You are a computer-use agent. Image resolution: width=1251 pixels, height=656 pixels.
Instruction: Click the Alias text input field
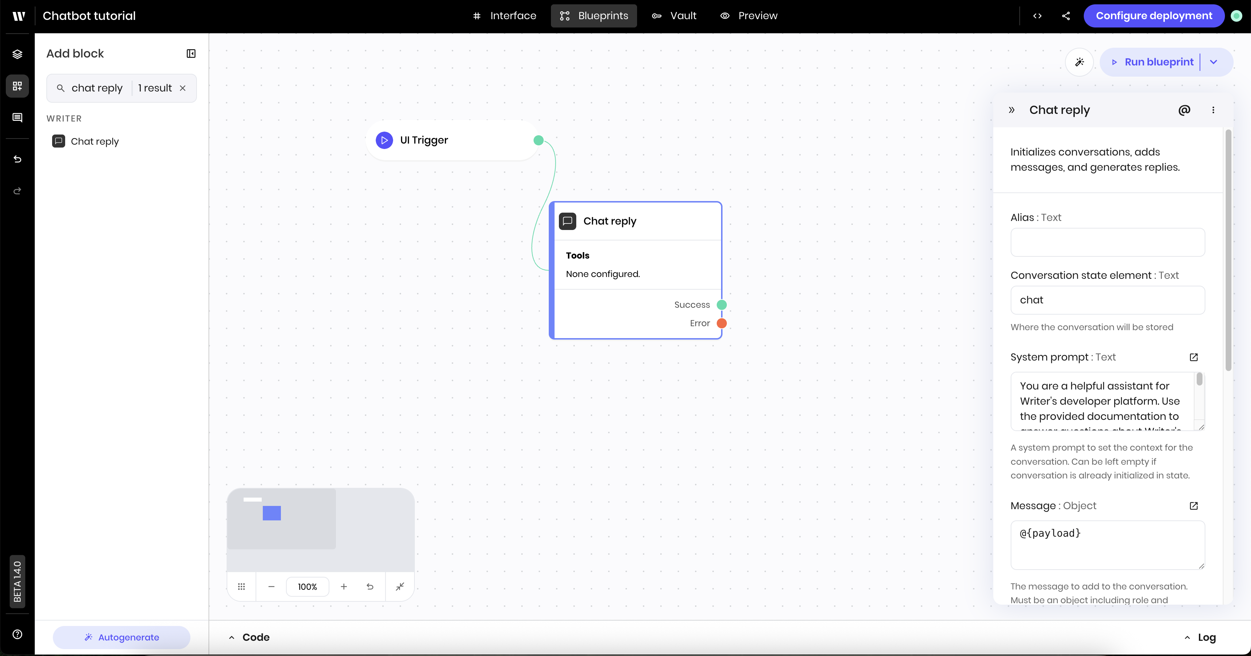tap(1107, 242)
